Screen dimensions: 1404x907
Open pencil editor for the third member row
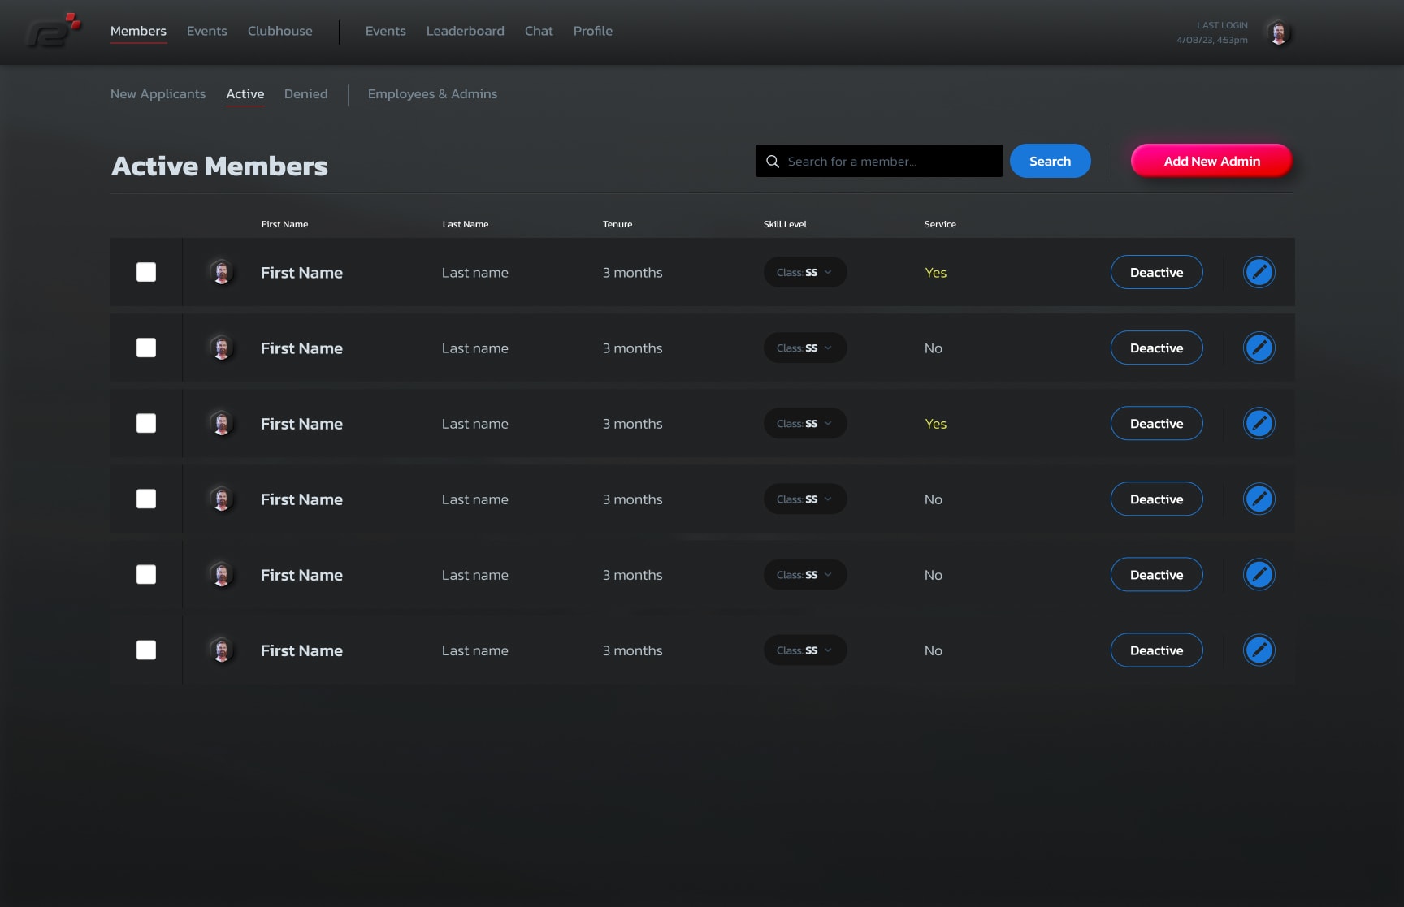click(1259, 423)
